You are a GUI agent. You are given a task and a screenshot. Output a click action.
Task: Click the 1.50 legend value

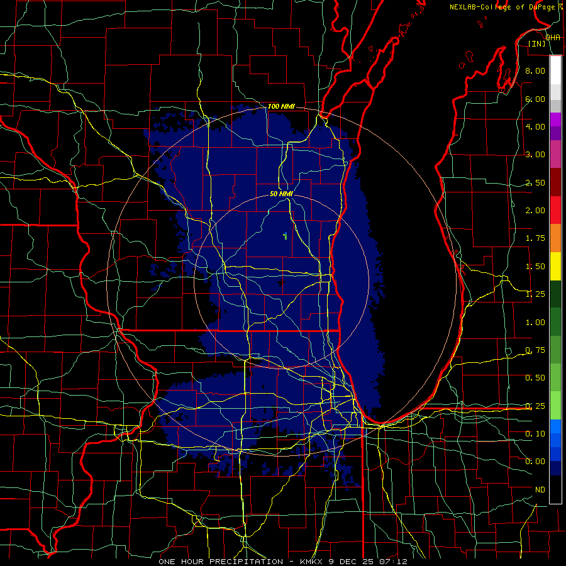tap(535, 267)
